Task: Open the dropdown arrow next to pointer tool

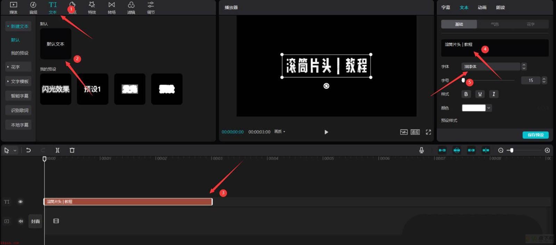Action: tap(15, 151)
